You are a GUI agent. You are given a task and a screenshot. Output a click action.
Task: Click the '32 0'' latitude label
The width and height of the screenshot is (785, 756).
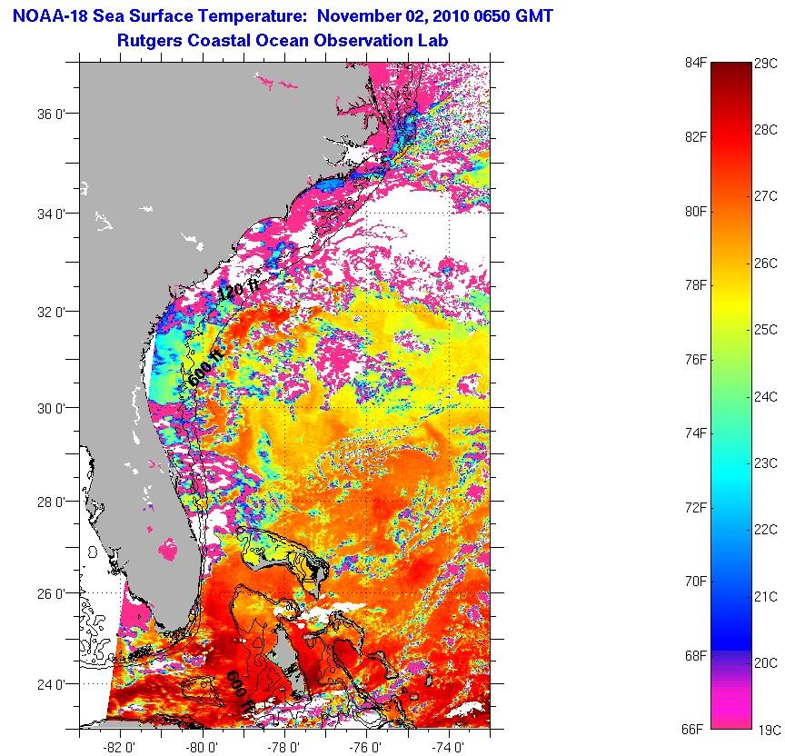pyautogui.click(x=51, y=313)
